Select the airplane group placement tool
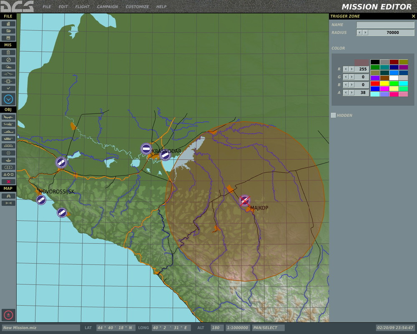Image resolution: width=417 pixels, height=334 pixels. click(8, 117)
